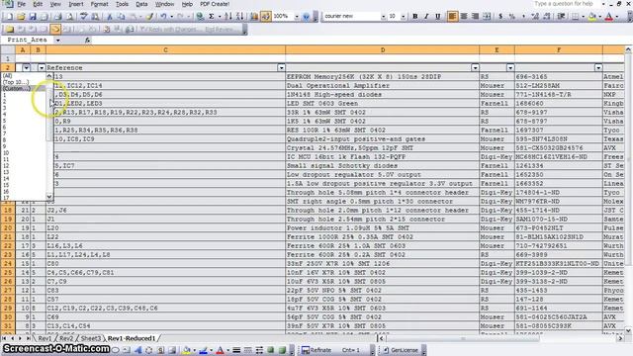Viewport: 633px width, 356px height.
Task: Toggle the highlighted show comments button
Action: [55, 29]
